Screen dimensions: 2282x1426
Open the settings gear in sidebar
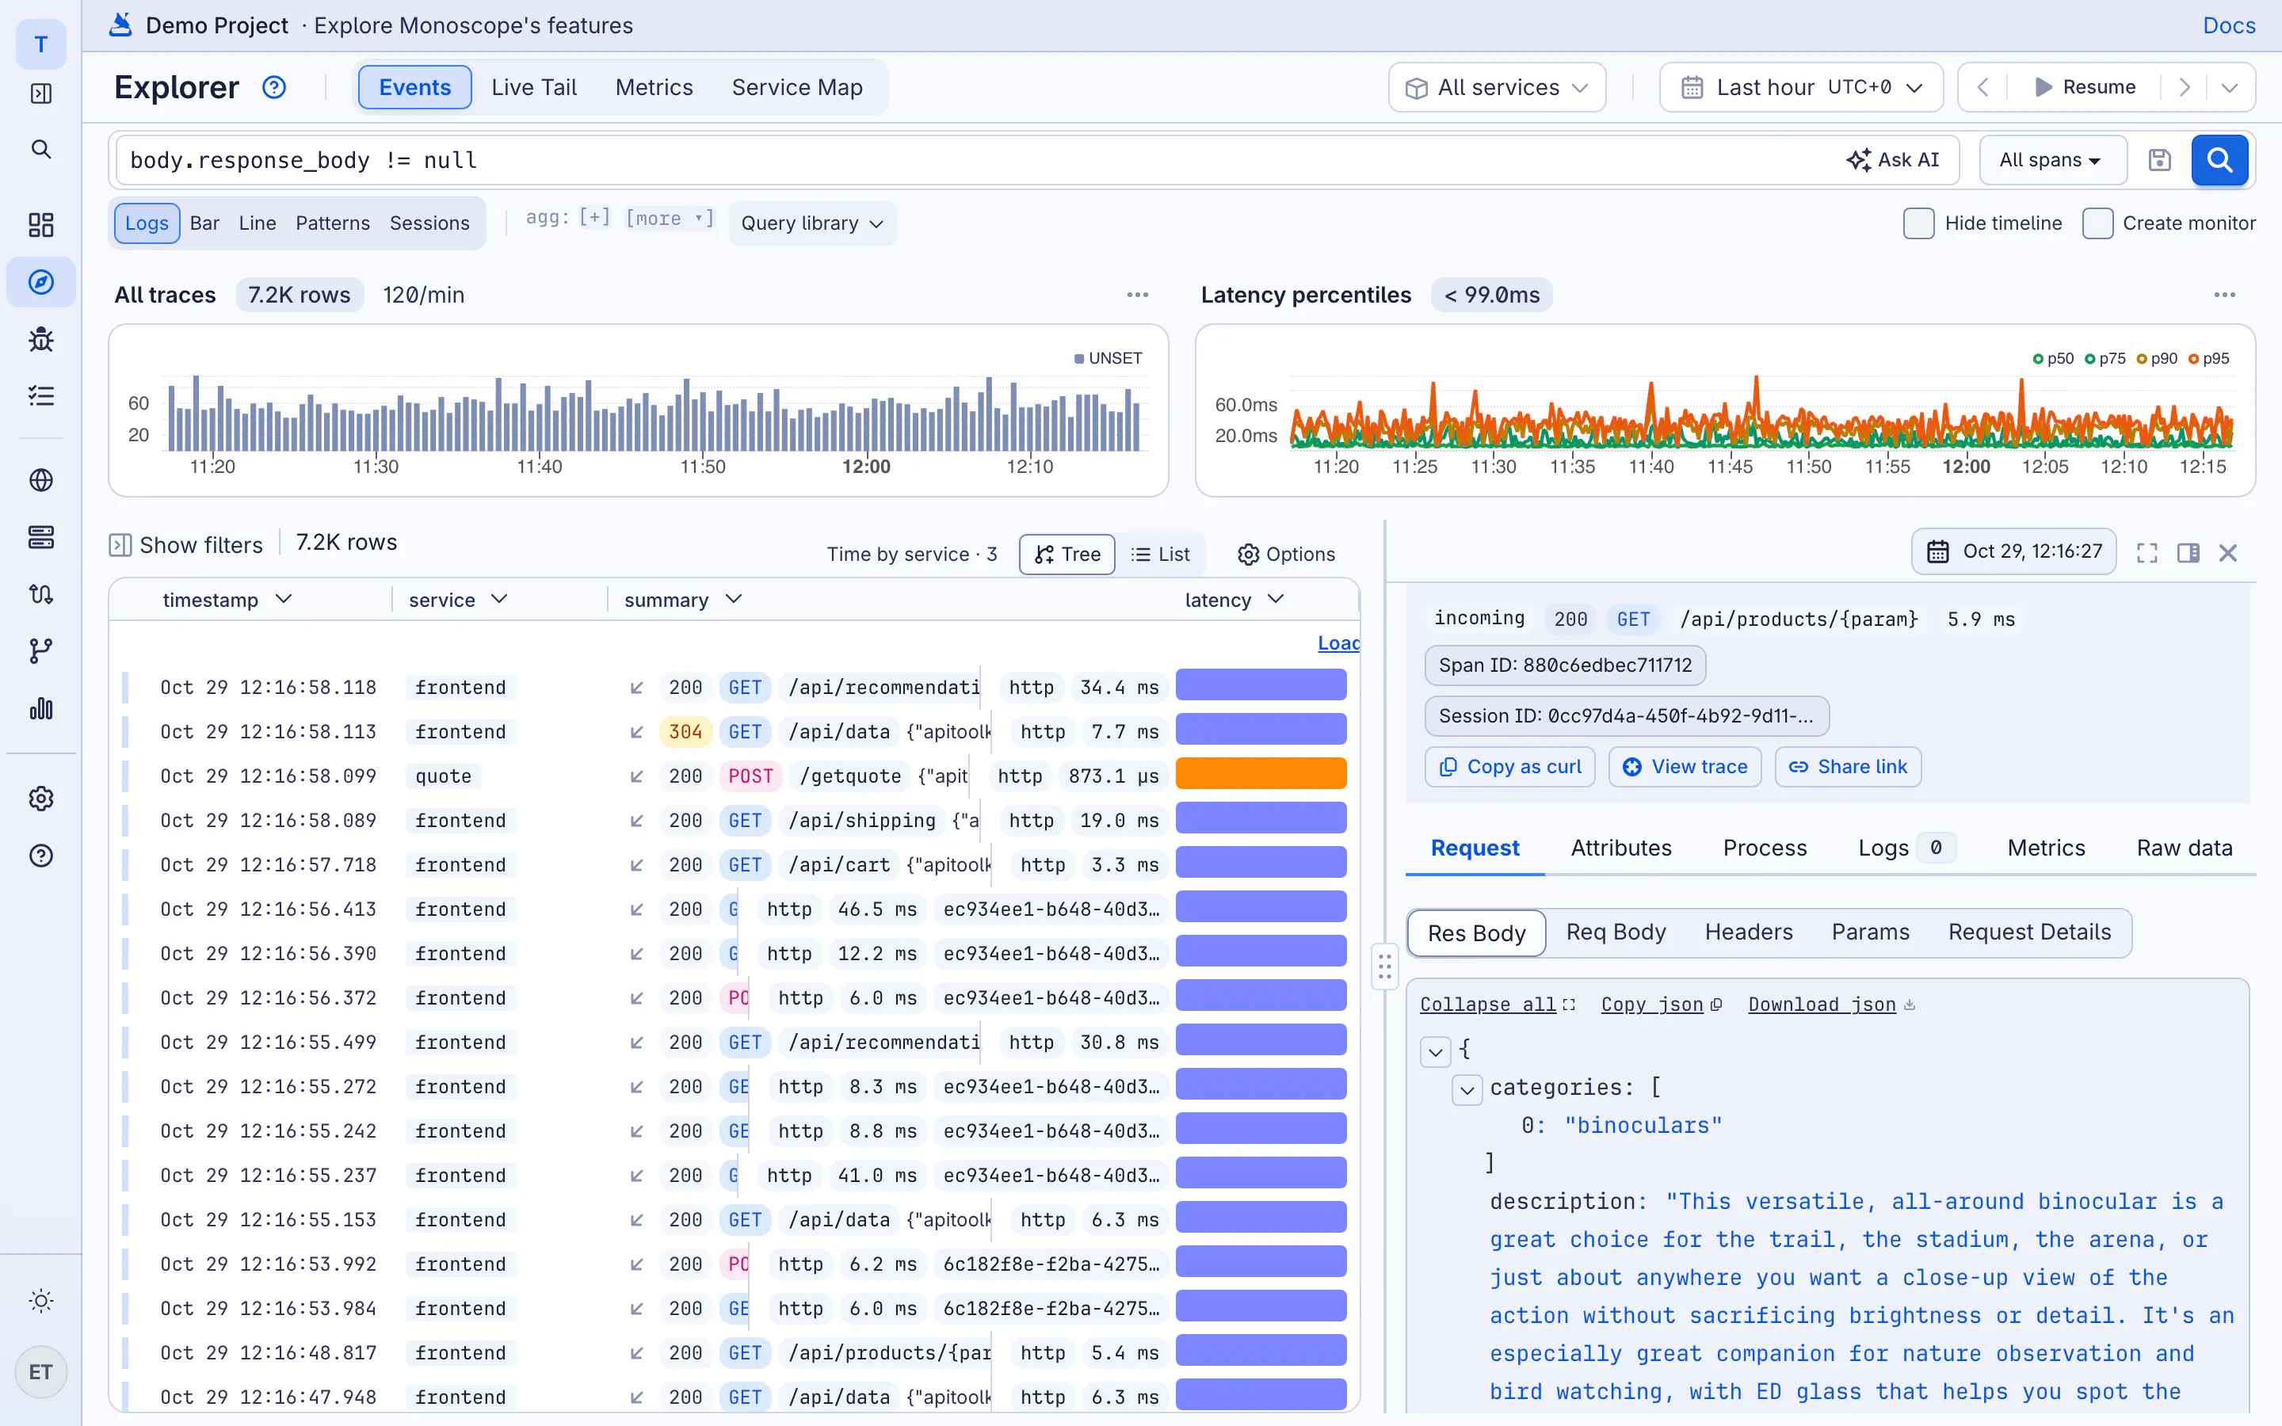click(x=40, y=799)
